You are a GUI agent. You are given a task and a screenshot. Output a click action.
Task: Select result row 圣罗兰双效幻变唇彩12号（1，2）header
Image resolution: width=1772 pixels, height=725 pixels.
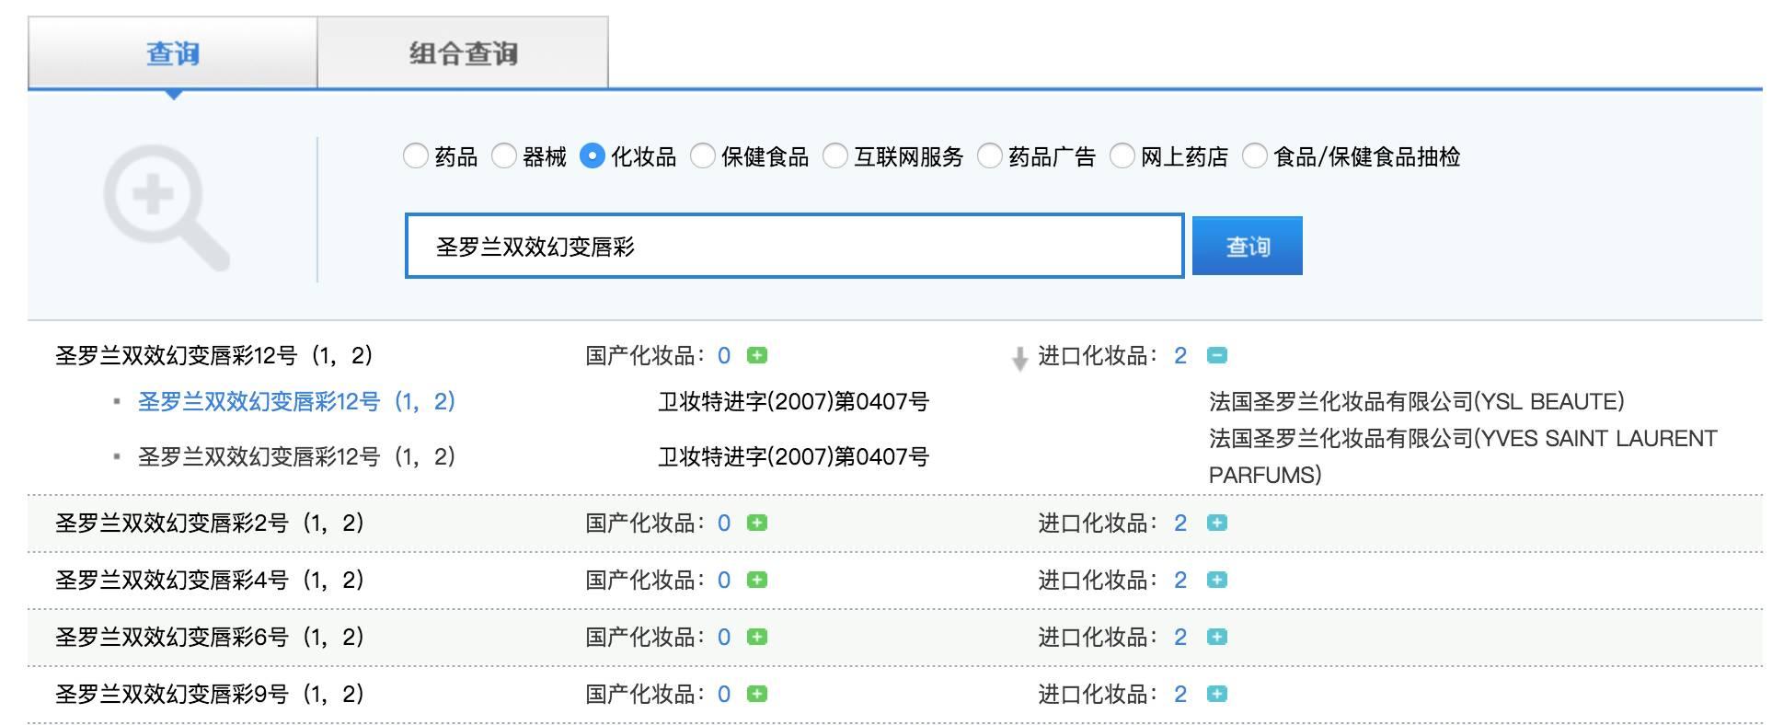tap(214, 356)
